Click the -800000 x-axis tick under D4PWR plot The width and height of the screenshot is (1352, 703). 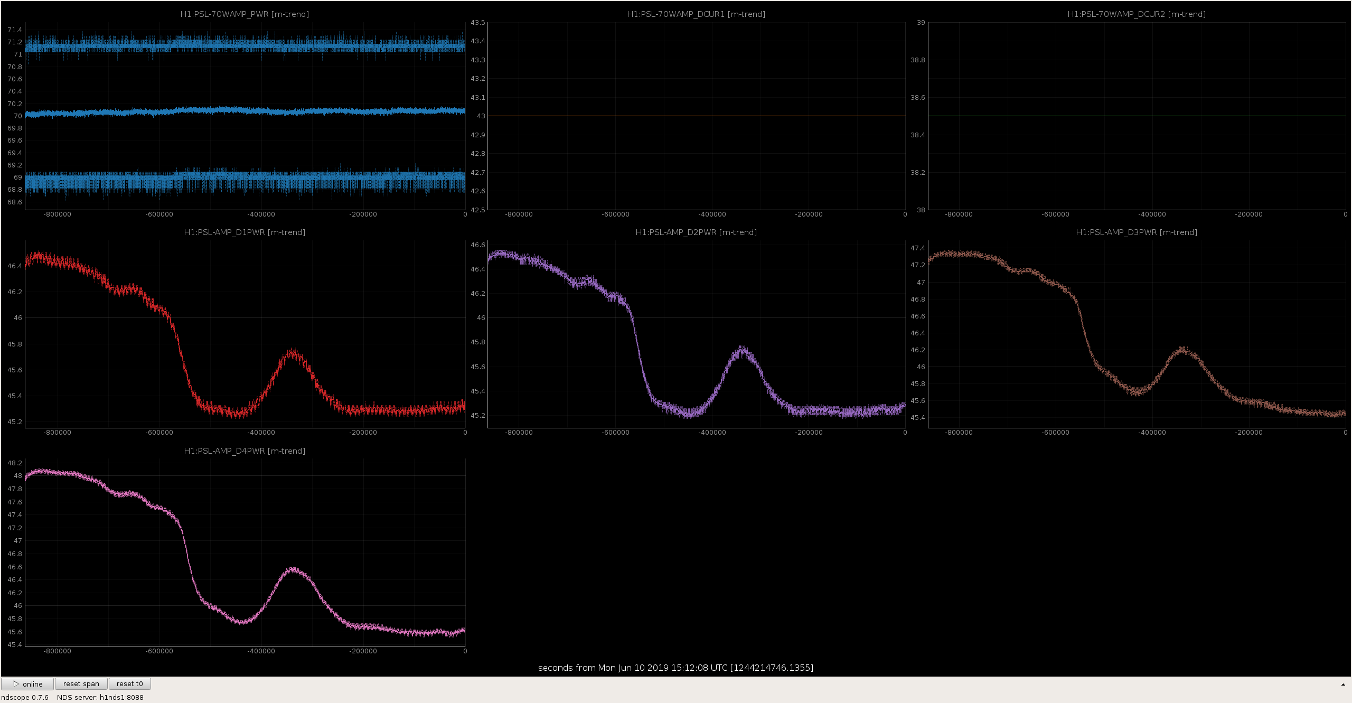[x=57, y=651]
